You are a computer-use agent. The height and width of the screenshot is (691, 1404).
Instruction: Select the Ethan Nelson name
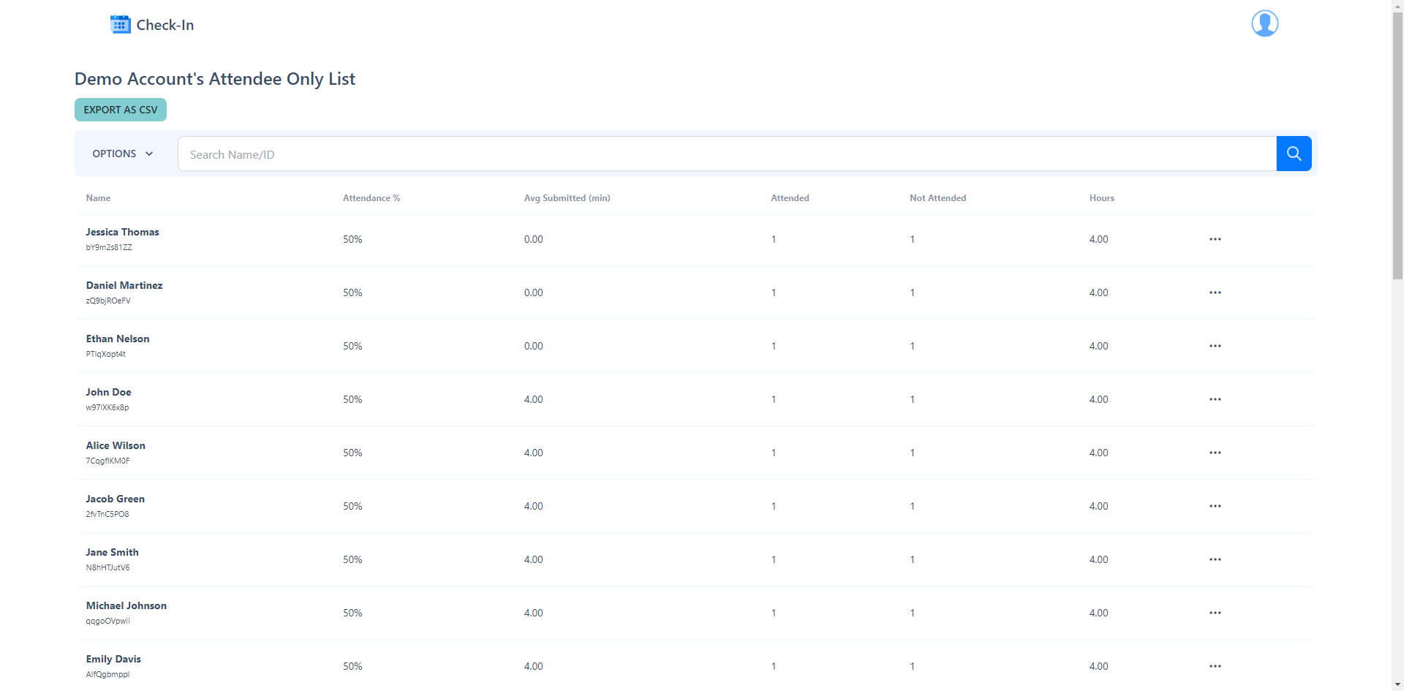click(x=118, y=339)
